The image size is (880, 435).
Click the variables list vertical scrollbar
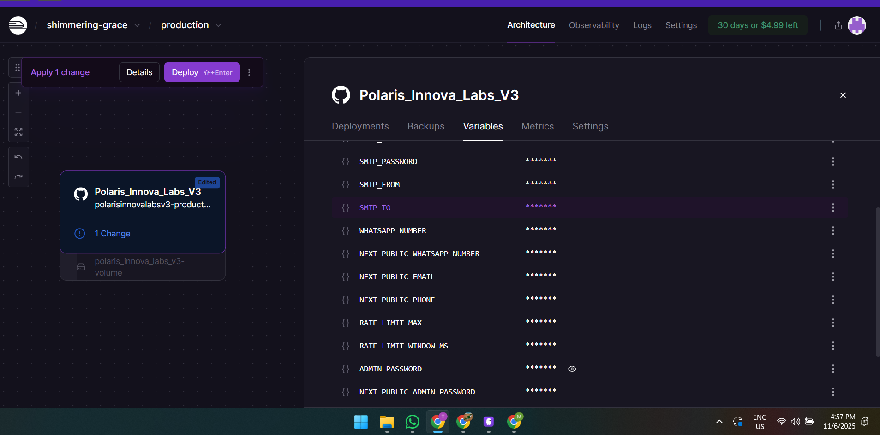[877, 281]
